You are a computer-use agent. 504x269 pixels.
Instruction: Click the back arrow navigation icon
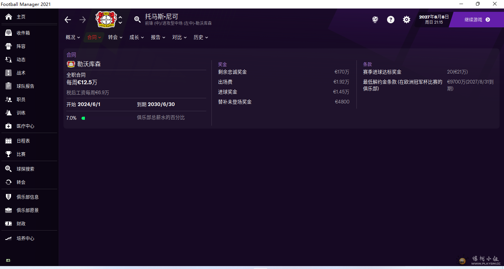pos(68,20)
